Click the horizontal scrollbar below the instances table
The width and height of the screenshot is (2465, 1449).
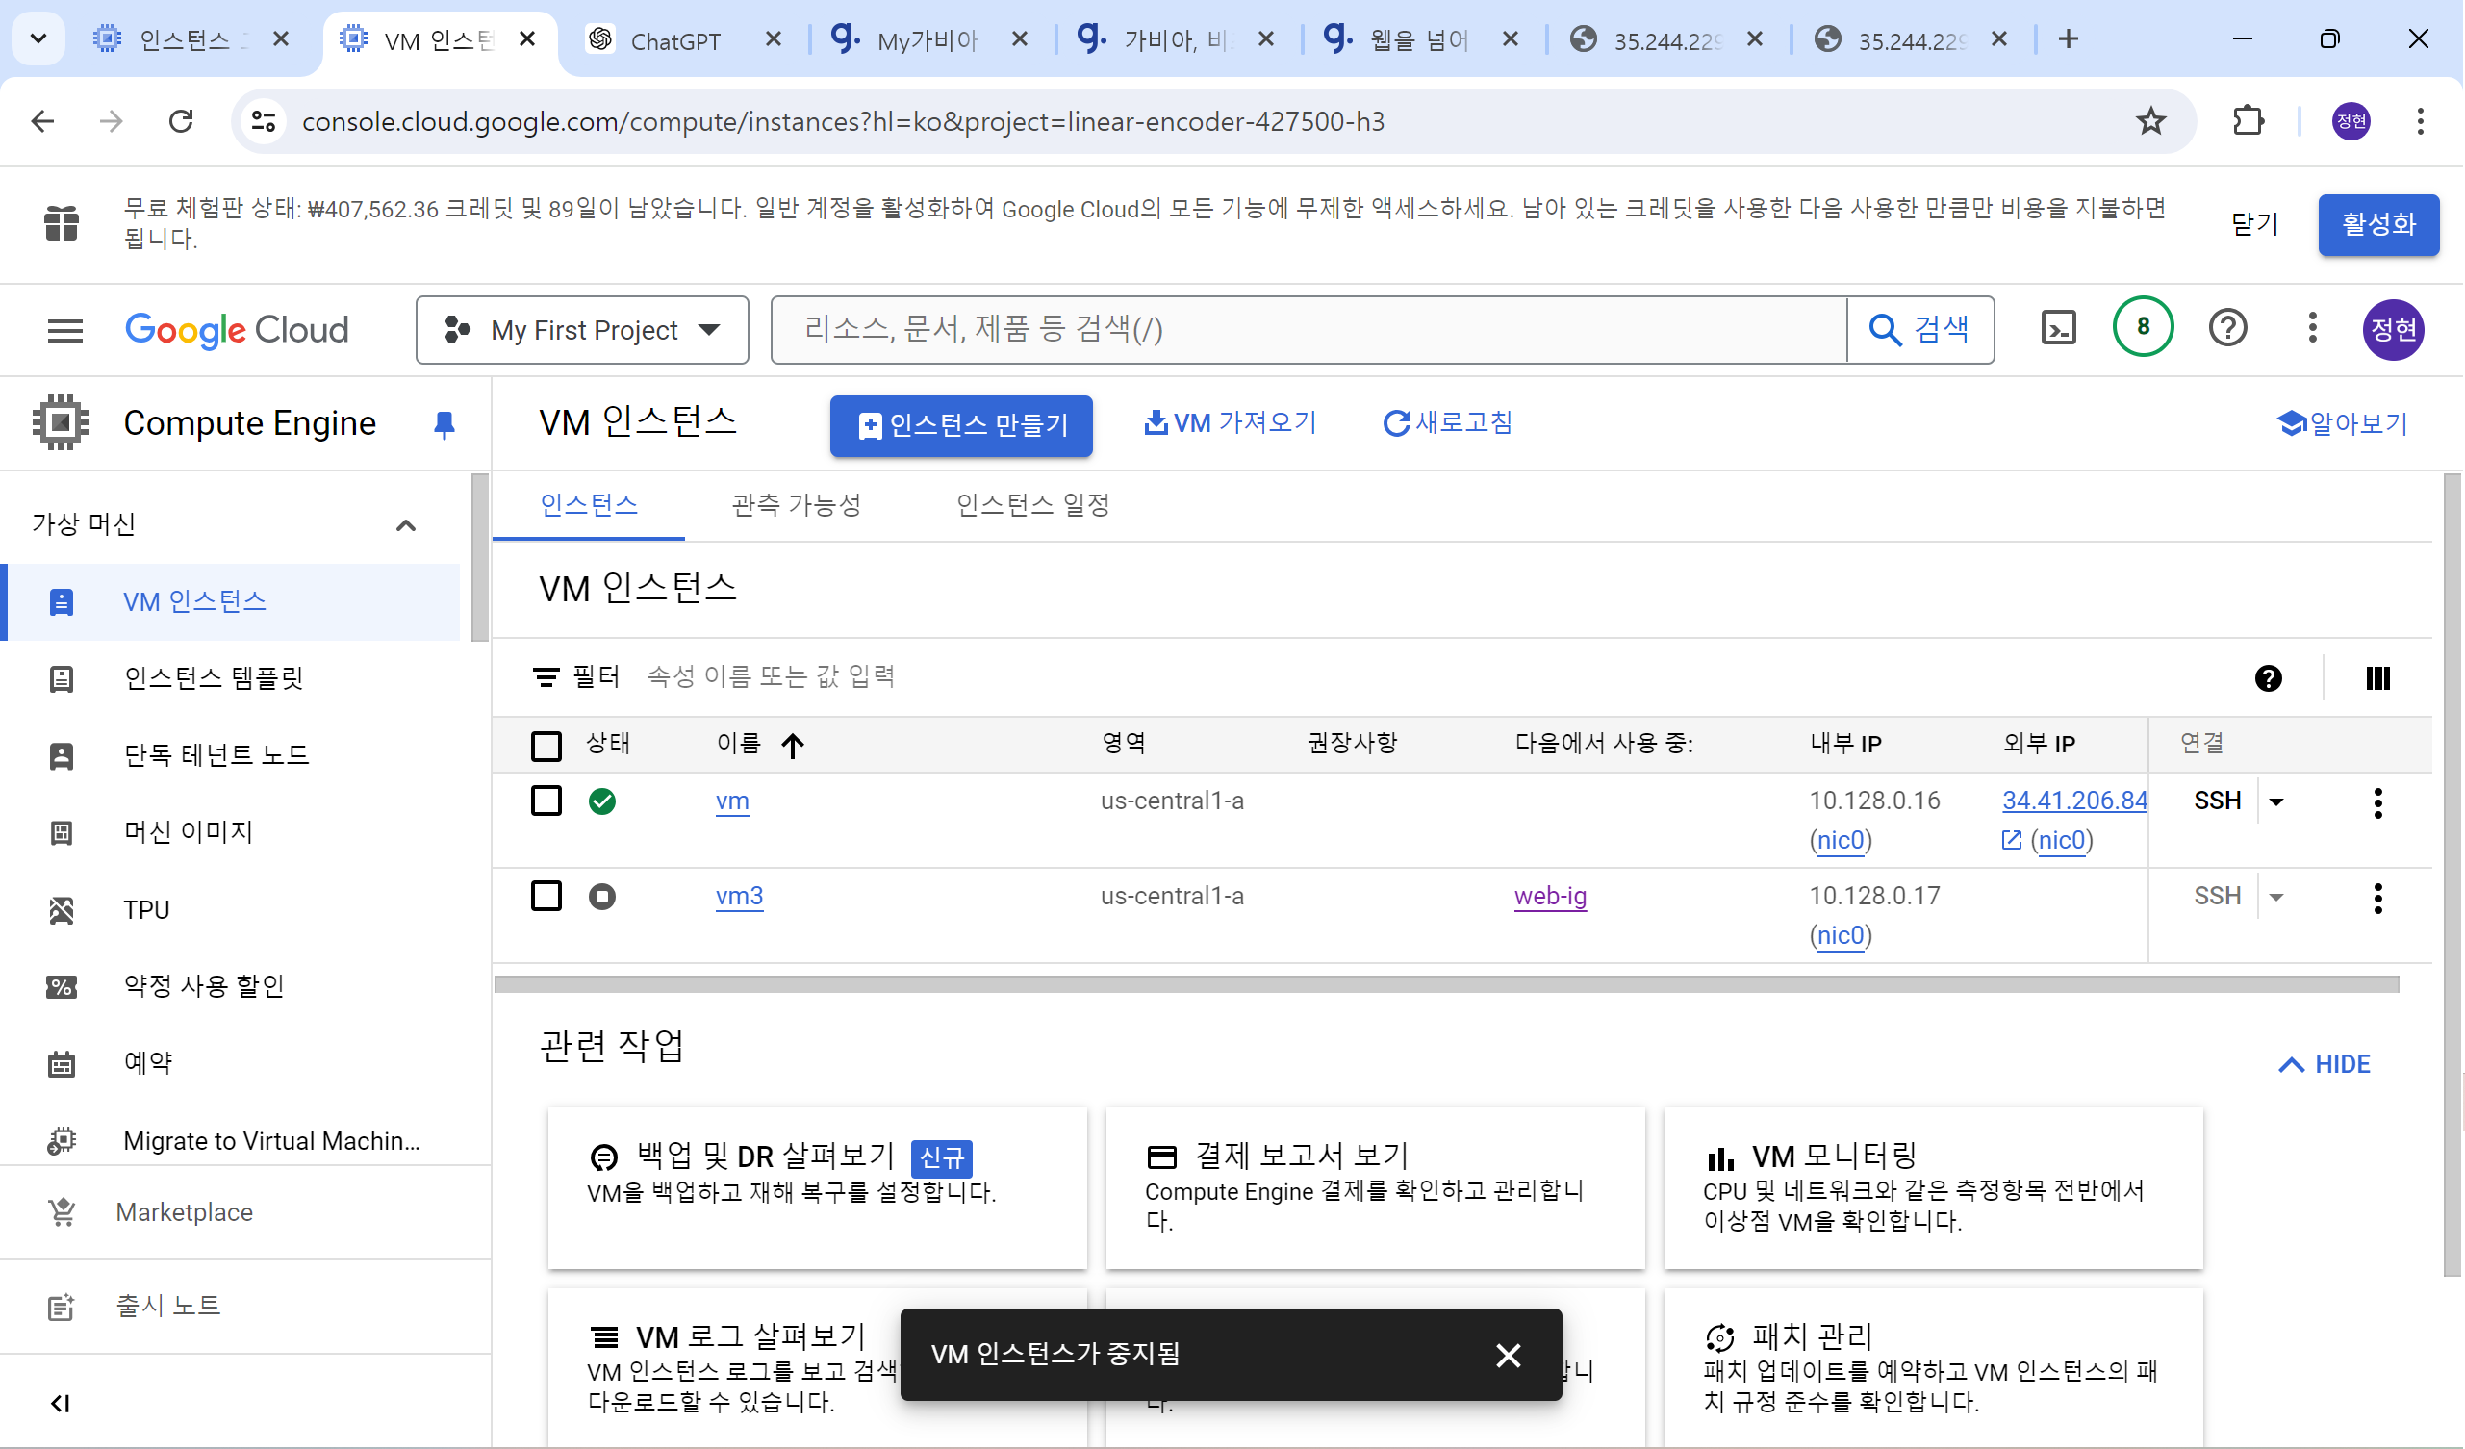(x=1446, y=984)
